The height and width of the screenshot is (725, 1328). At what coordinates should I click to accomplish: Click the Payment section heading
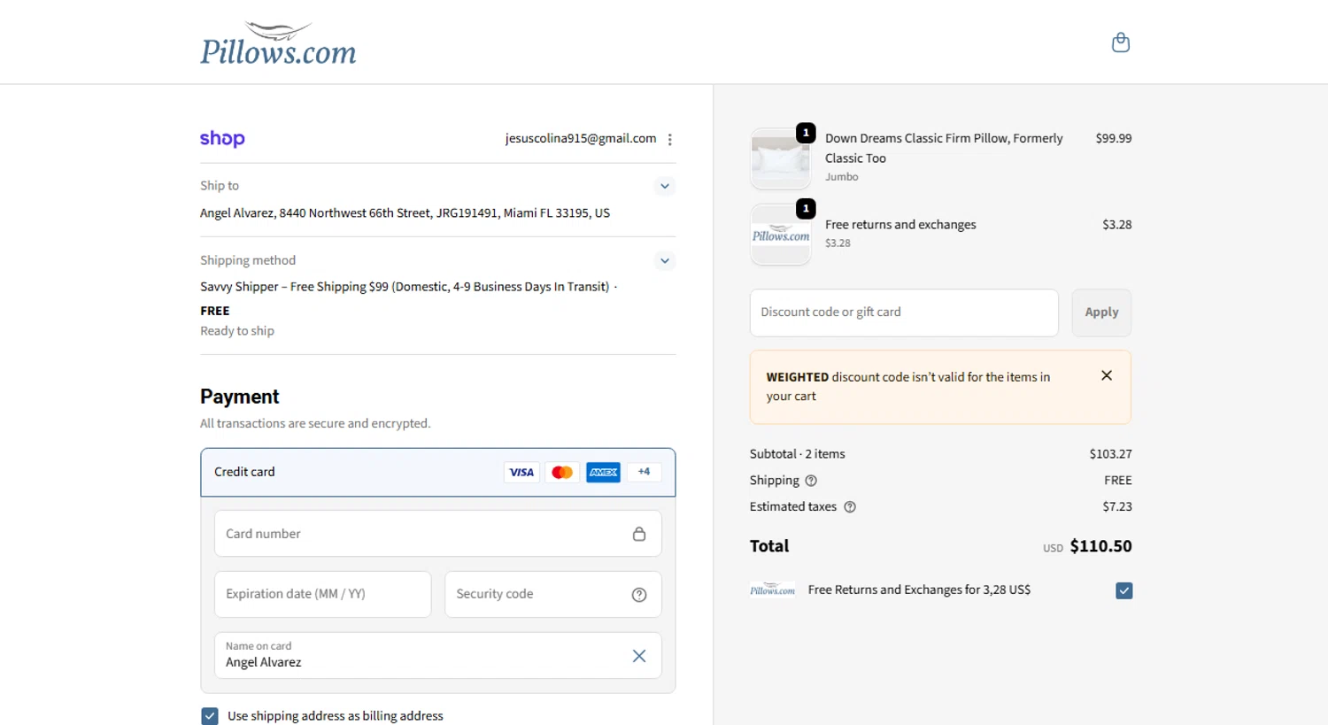click(x=239, y=397)
